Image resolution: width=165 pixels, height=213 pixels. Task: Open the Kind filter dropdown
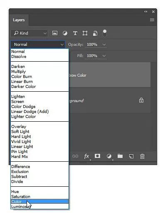pyautogui.click(x=30, y=33)
